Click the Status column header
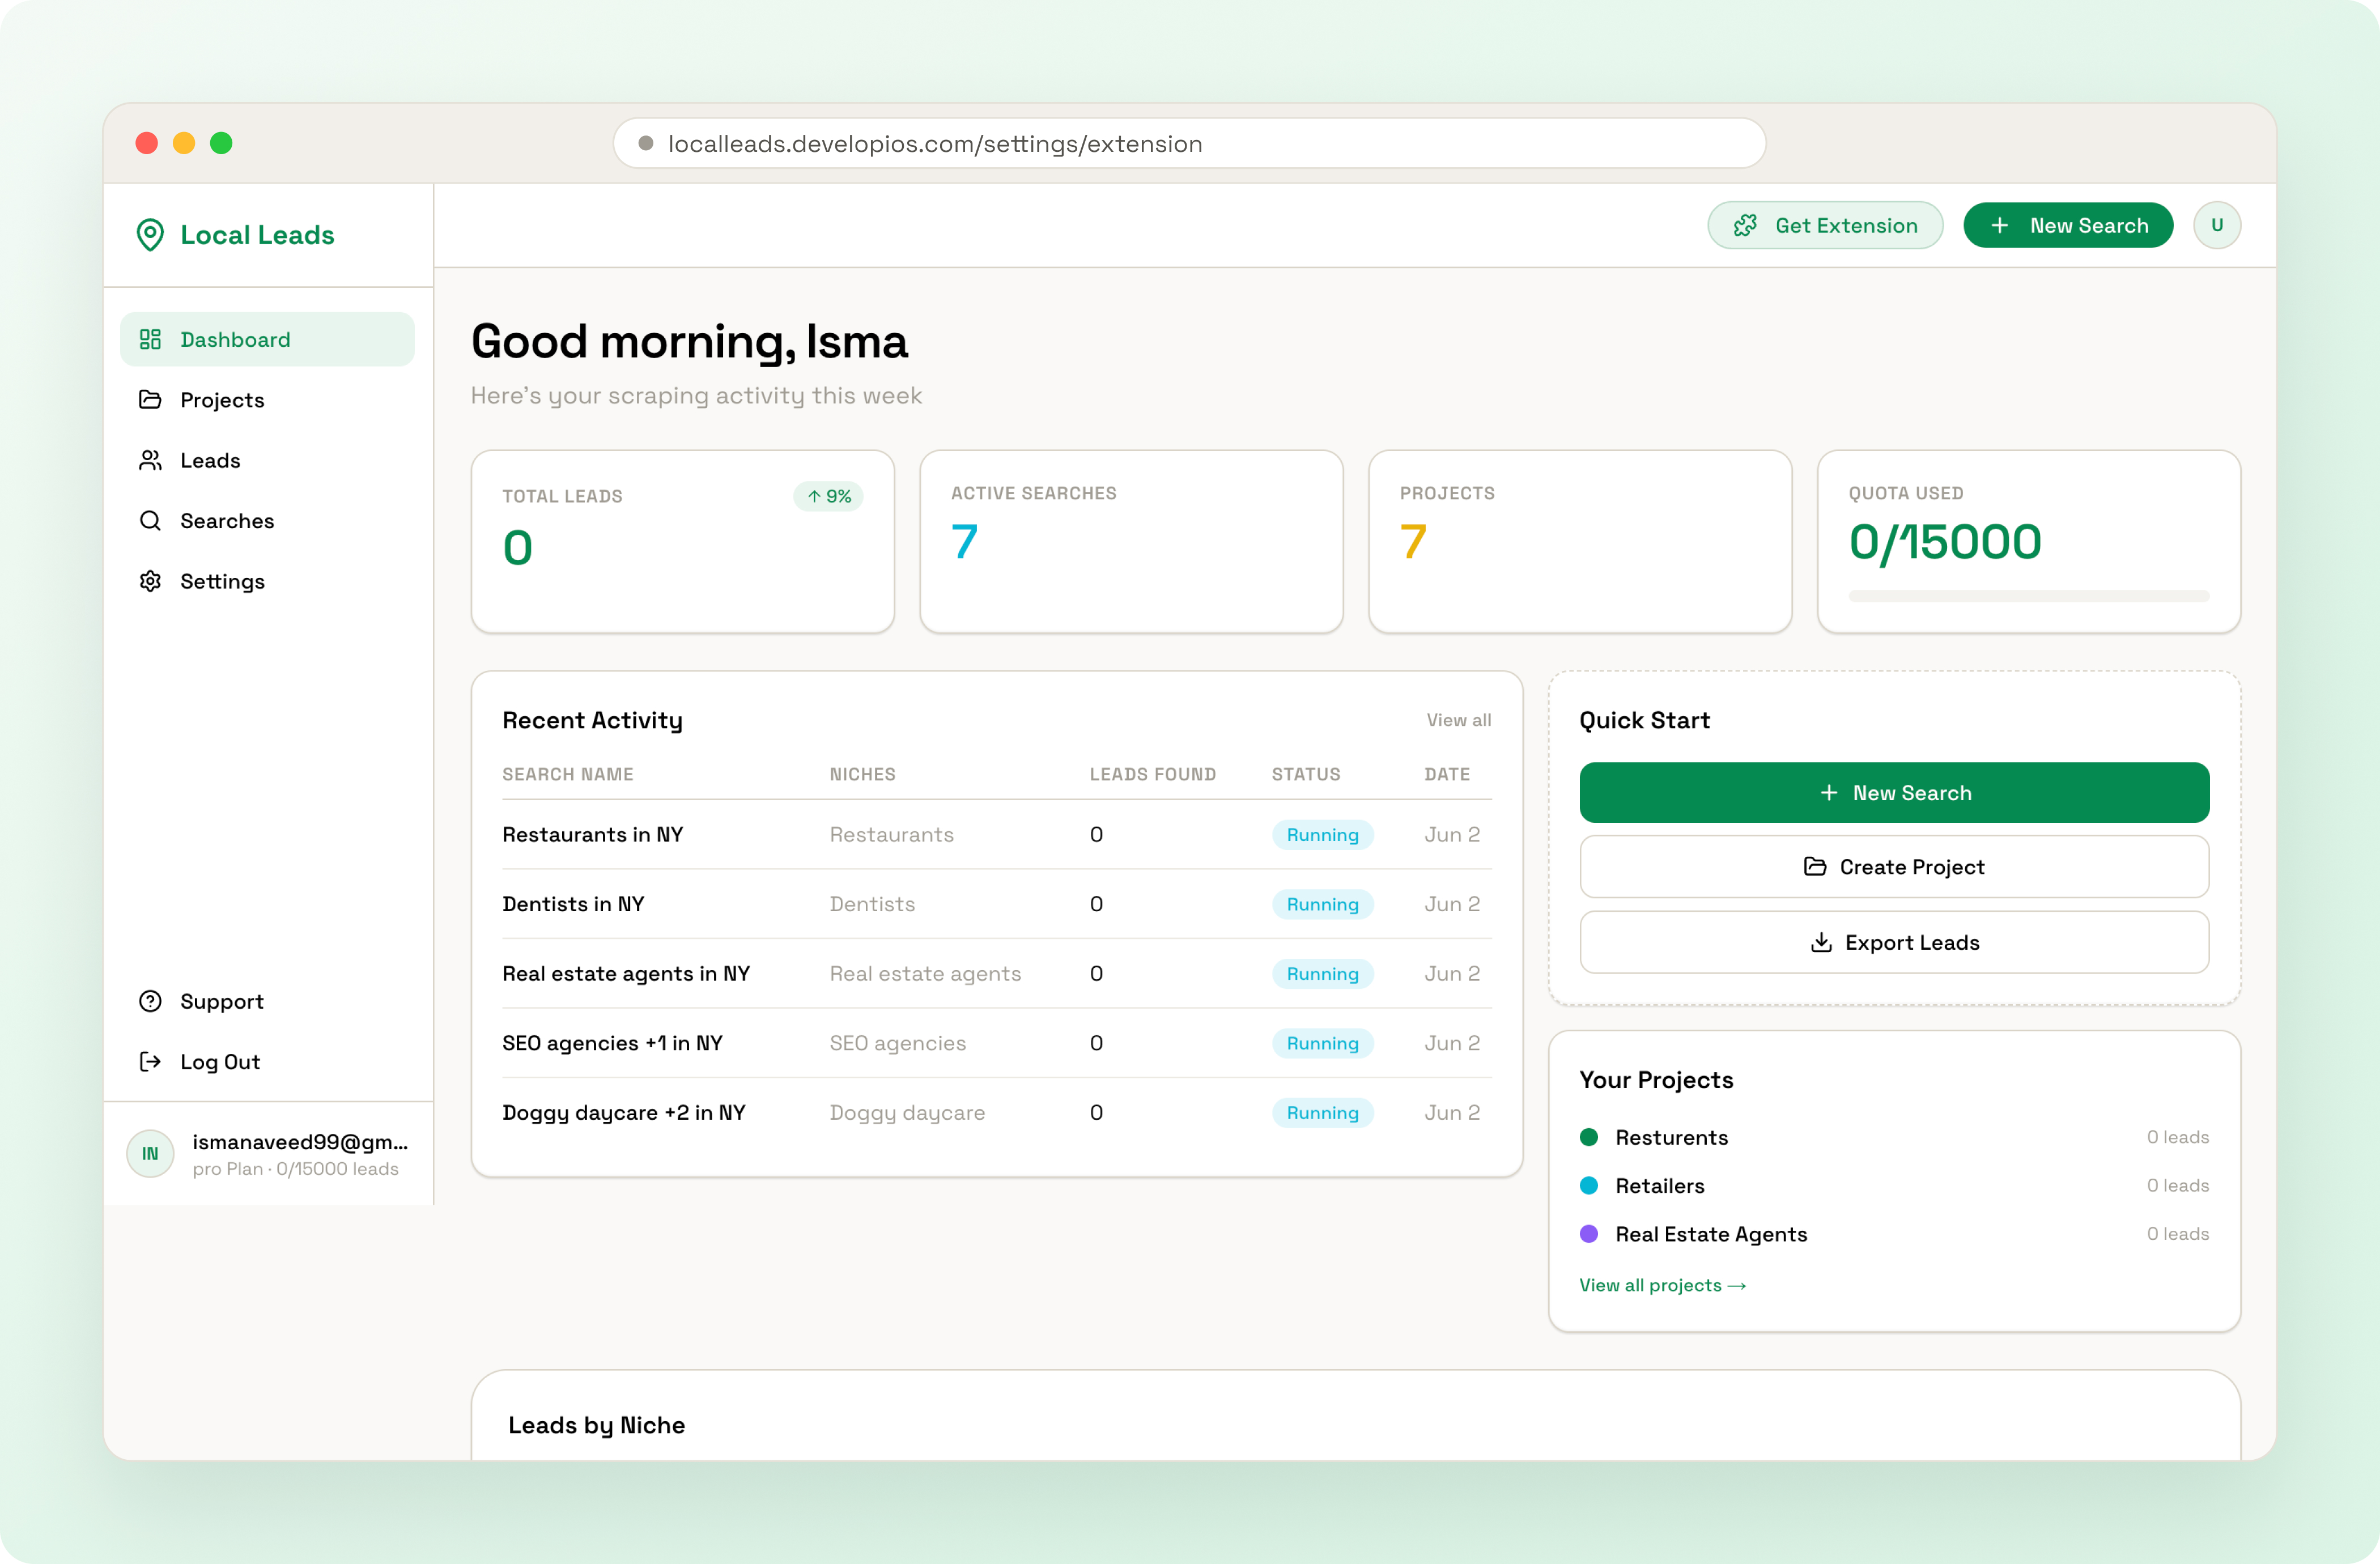 tap(1306, 774)
